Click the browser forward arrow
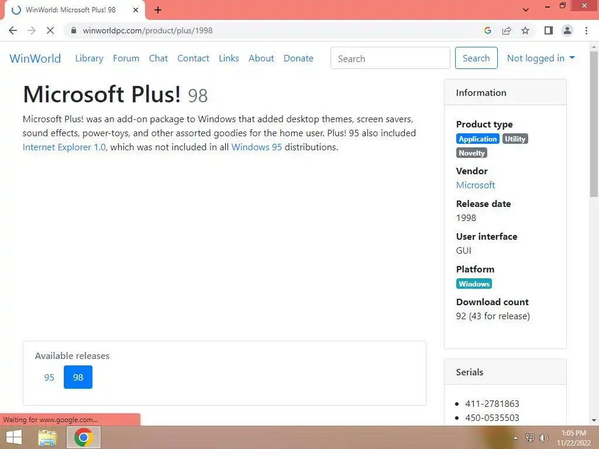Viewport: 599px width, 449px height. pos(32,30)
